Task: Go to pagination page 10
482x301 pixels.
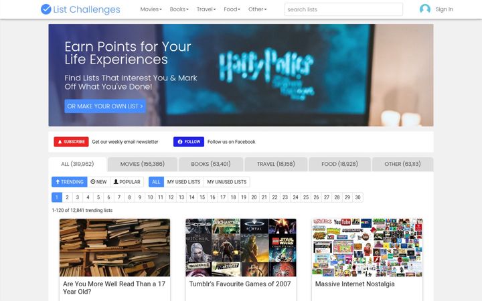Action: point(151,197)
